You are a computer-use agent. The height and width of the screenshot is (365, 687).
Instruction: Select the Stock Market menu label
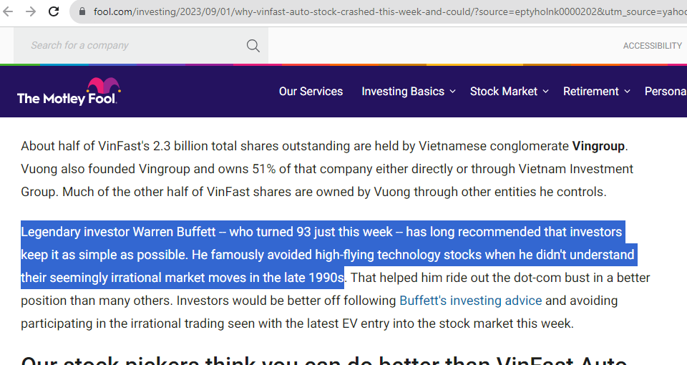503,92
